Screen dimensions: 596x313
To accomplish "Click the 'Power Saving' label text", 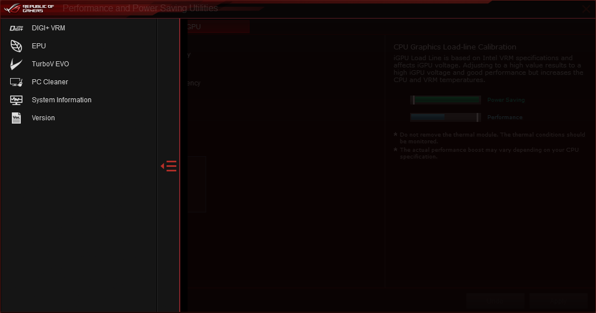I will point(506,100).
